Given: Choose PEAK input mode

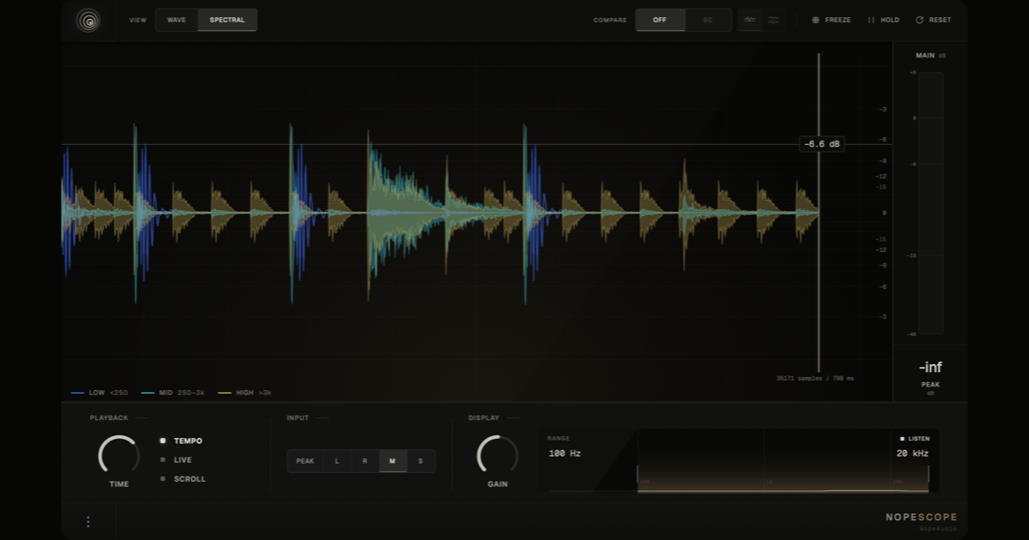Looking at the screenshot, I should coord(305,461).
